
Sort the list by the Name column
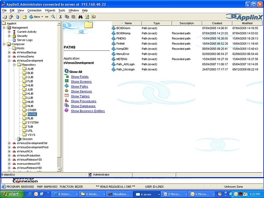pos(126,23)
